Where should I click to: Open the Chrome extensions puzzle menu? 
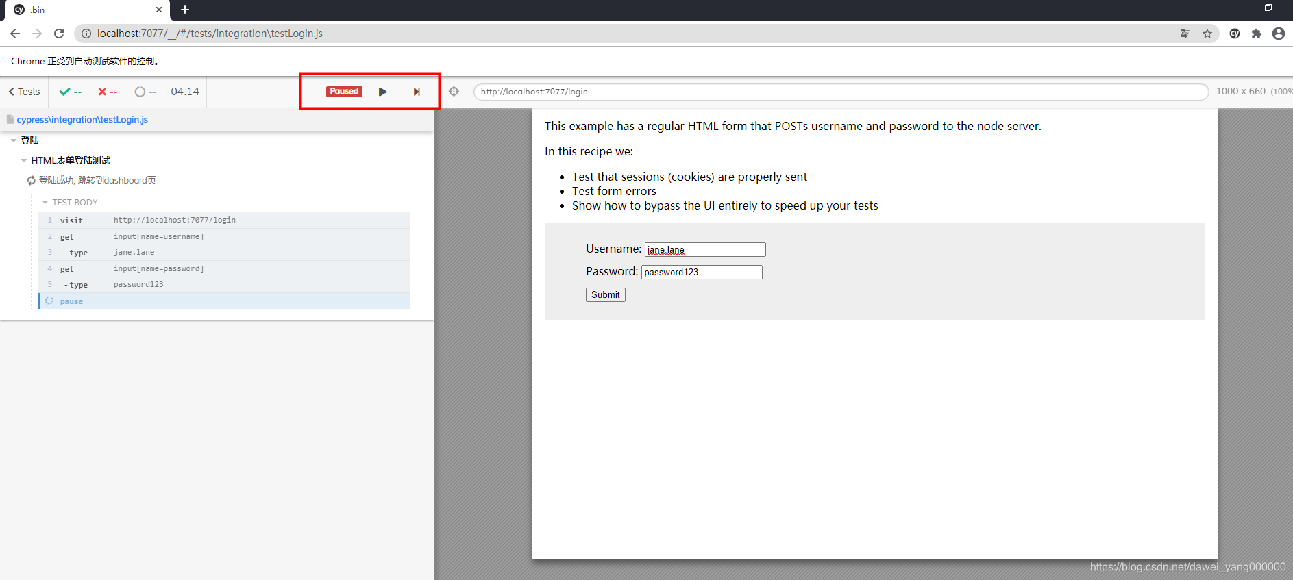[x=1257, y=34]
